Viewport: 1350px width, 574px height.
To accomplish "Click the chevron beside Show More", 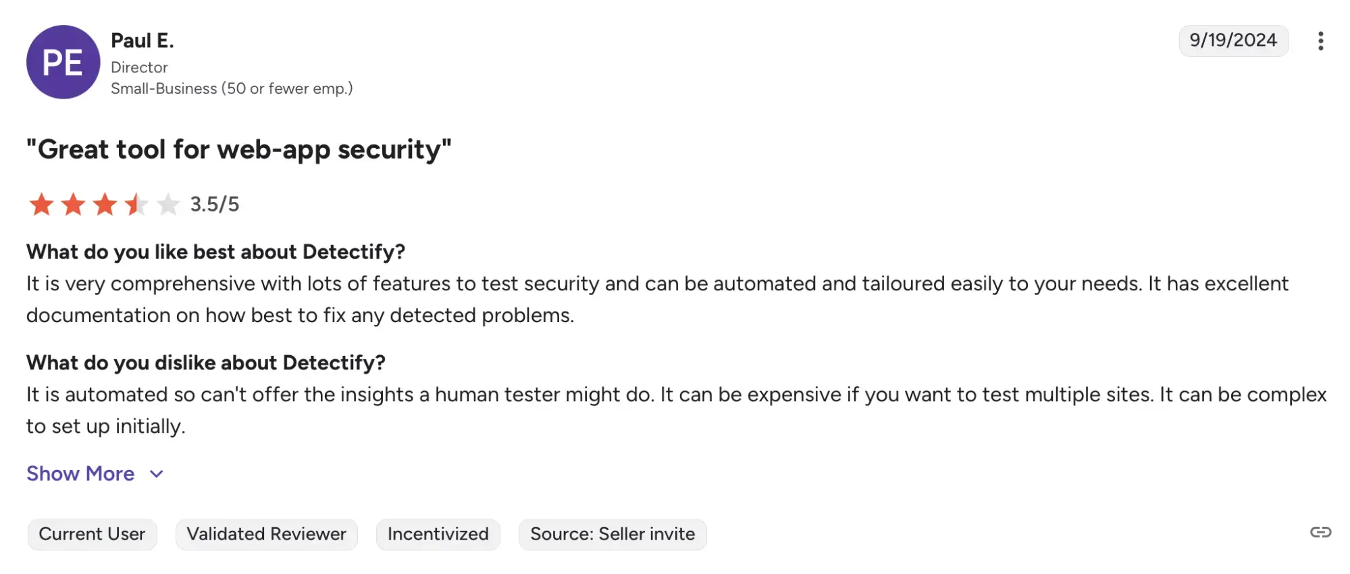I will point(157,474).
